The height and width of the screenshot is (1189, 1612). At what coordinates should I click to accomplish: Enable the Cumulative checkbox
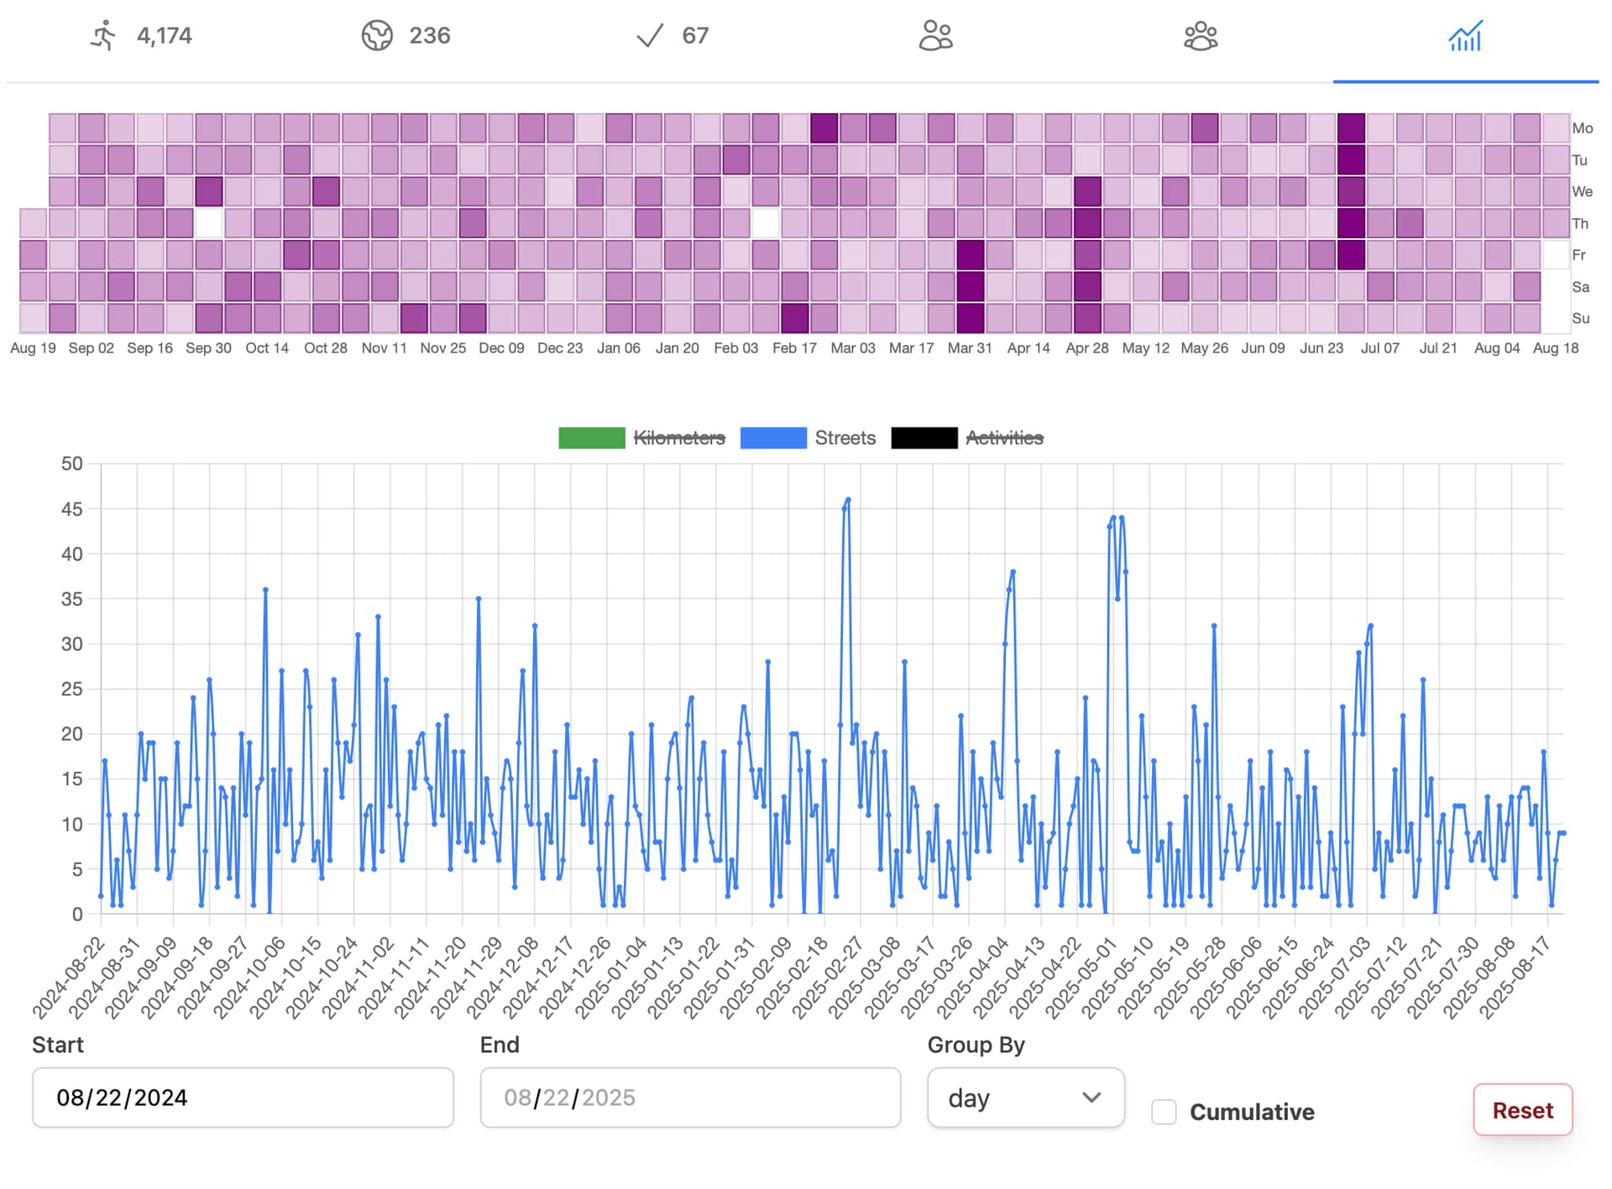1164,1112
